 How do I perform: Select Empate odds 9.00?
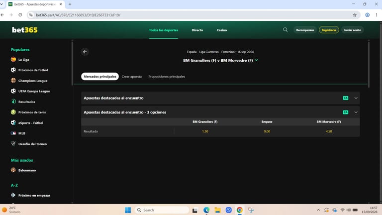[267, 131]
